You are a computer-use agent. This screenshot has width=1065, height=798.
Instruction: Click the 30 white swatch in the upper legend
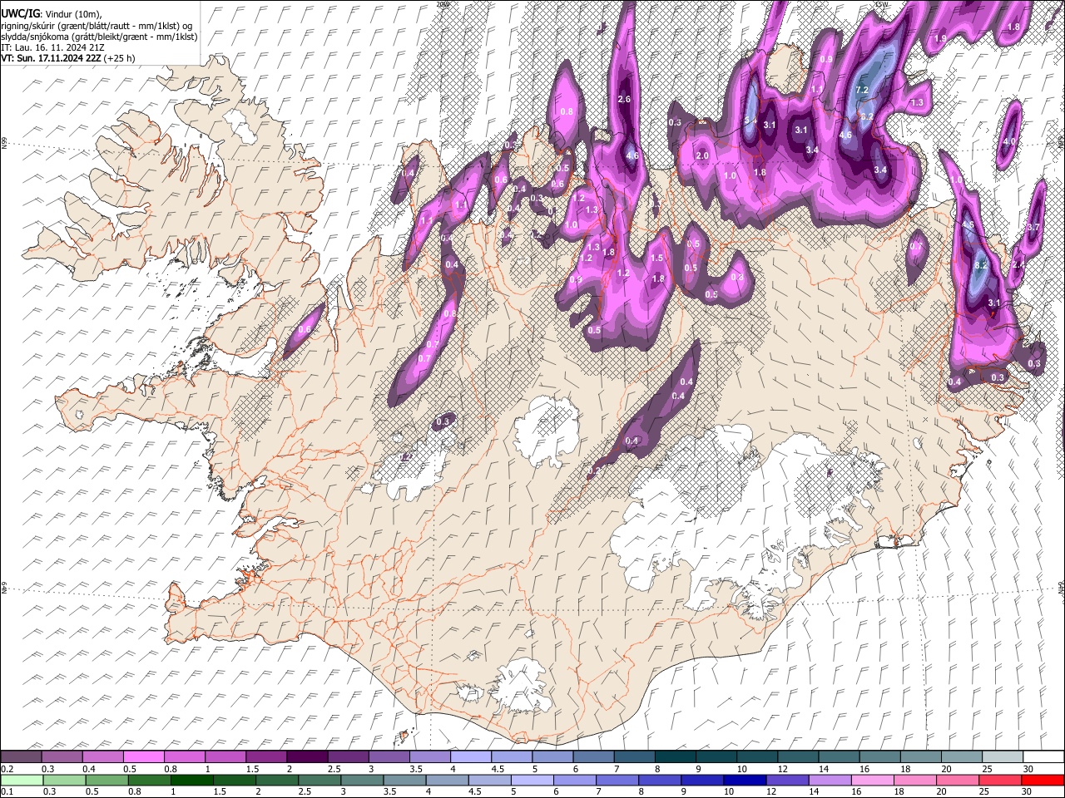1043,756
